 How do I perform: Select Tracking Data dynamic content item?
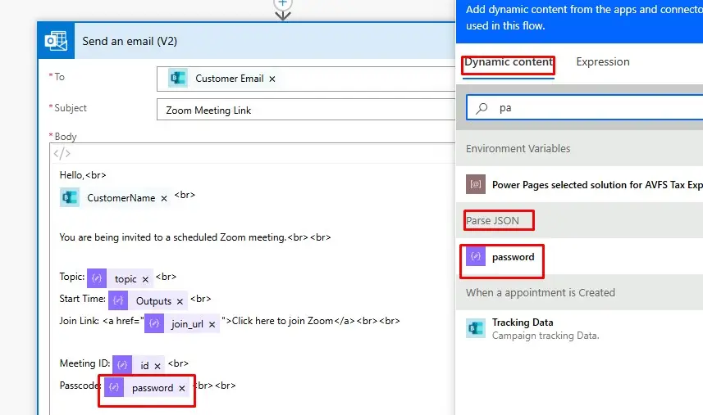click(523, 323)
